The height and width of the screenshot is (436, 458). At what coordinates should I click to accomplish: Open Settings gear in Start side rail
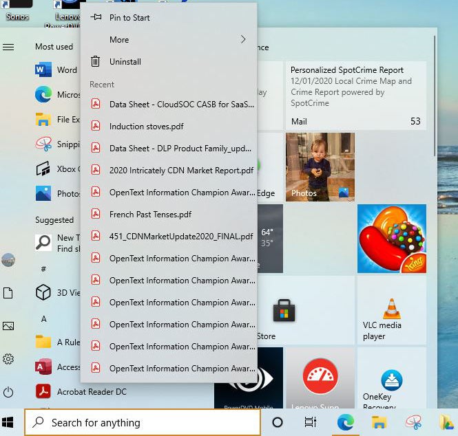(x=8, y=359)
